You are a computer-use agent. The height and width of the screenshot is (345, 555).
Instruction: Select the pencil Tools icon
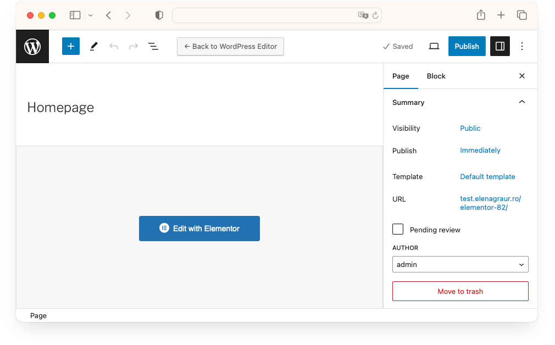click(x=93, y=47)
